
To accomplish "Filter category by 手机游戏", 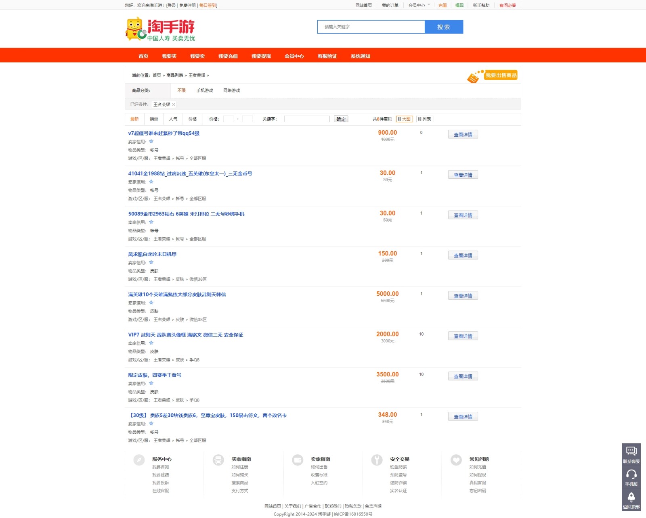I will [205, 90].
